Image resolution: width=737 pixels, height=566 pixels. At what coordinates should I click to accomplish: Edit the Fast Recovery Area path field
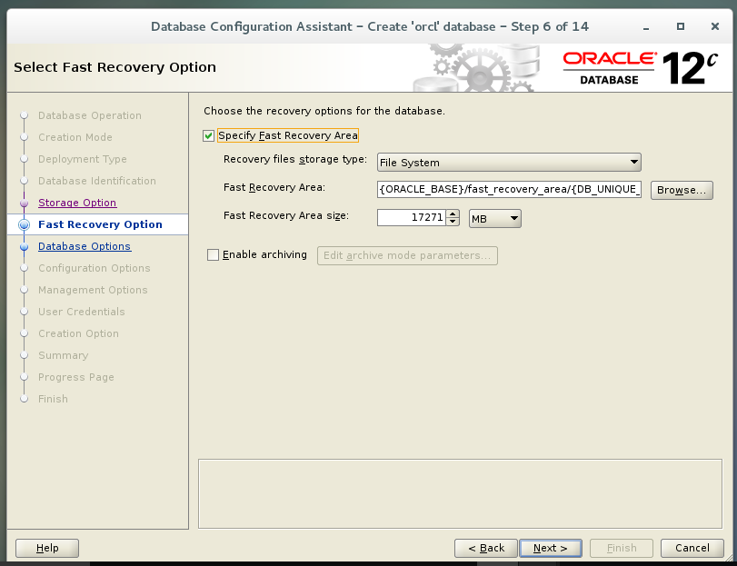click(x=509, y=190)
